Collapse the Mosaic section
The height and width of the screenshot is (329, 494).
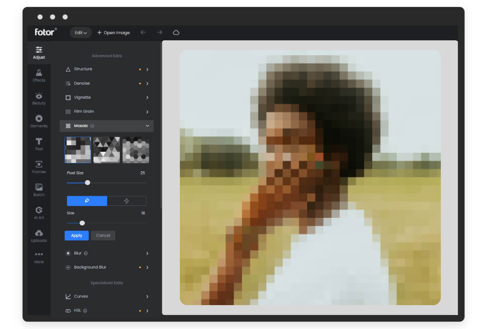147,126
